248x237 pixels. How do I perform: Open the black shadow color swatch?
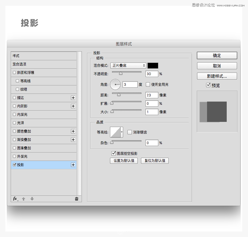pyautogui.click(x=153, y=65)
